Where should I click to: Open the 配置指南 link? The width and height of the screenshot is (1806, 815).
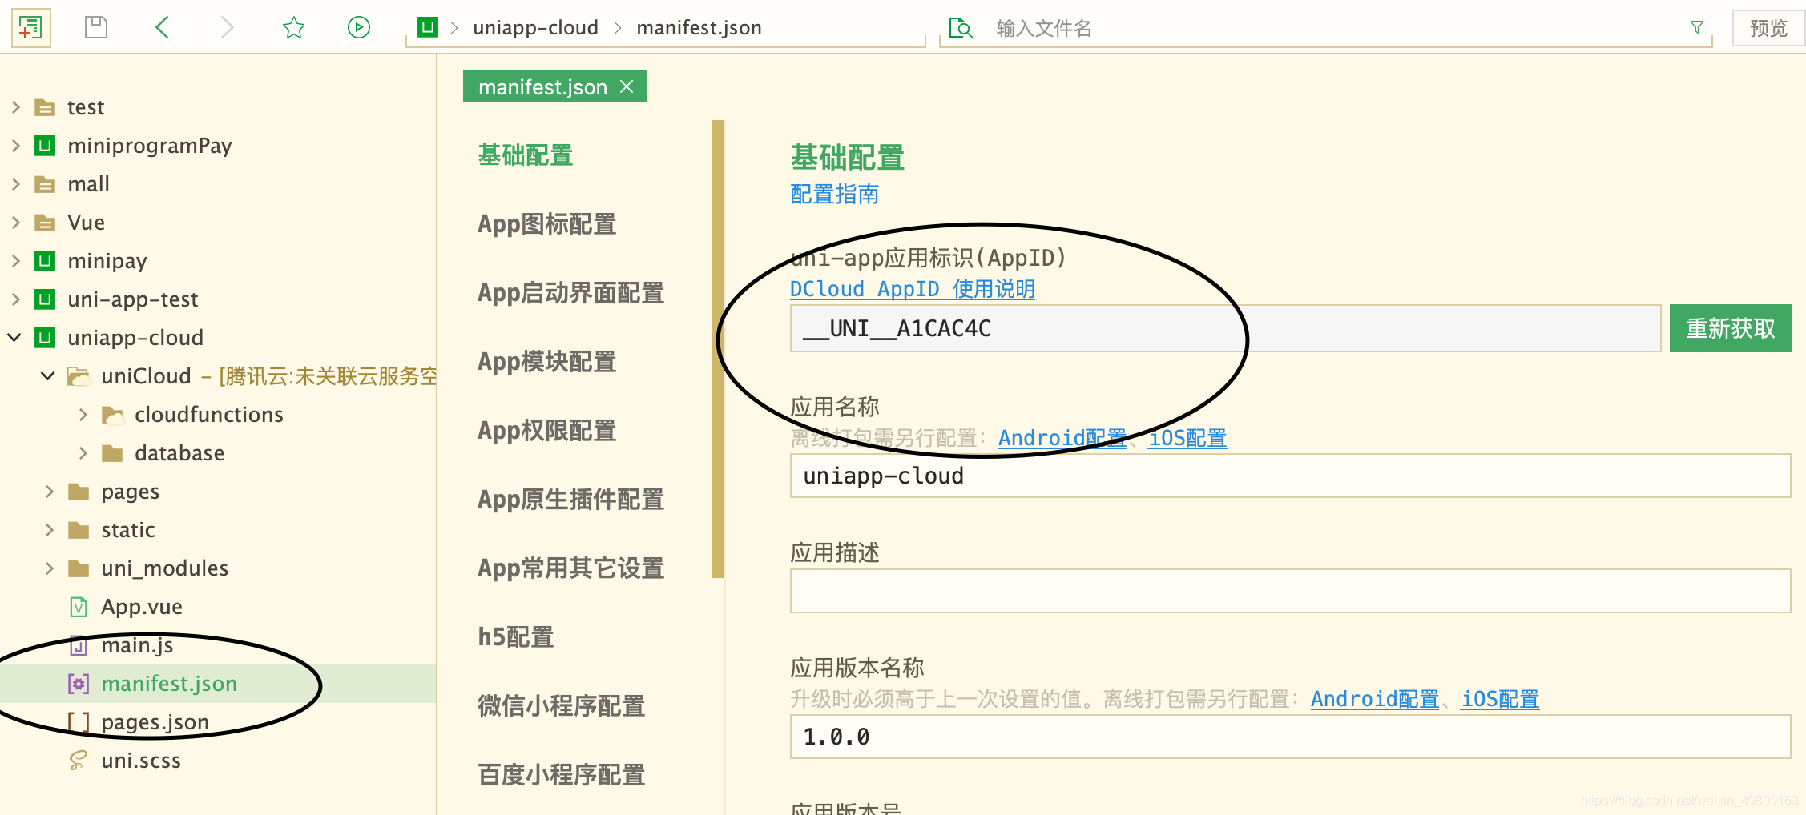pos(835,195)
